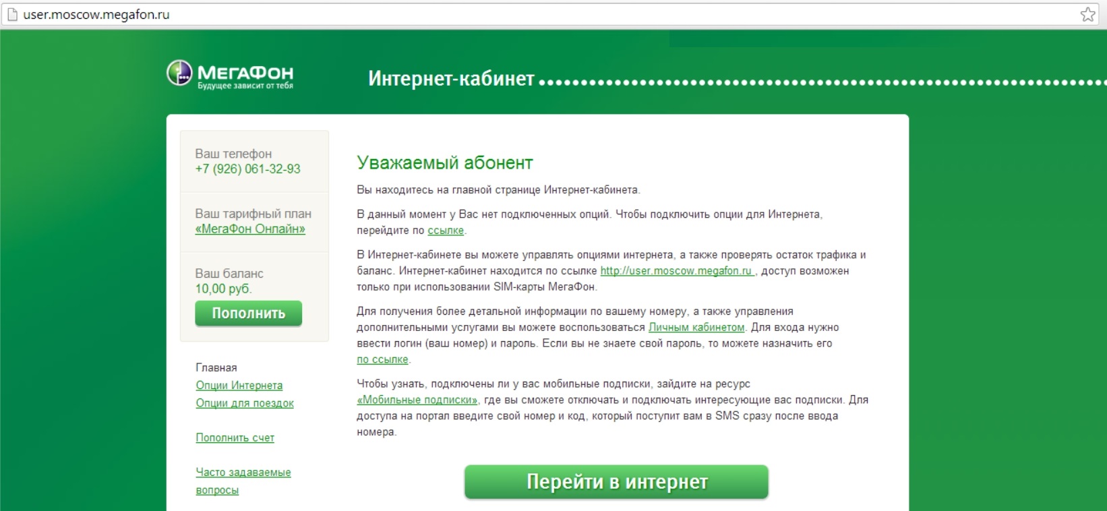Image resolution: width=1107 pixels, height=511 pixels.
Task: Open Пополнить счет in the sidebar menu
Action: (235, 438)
